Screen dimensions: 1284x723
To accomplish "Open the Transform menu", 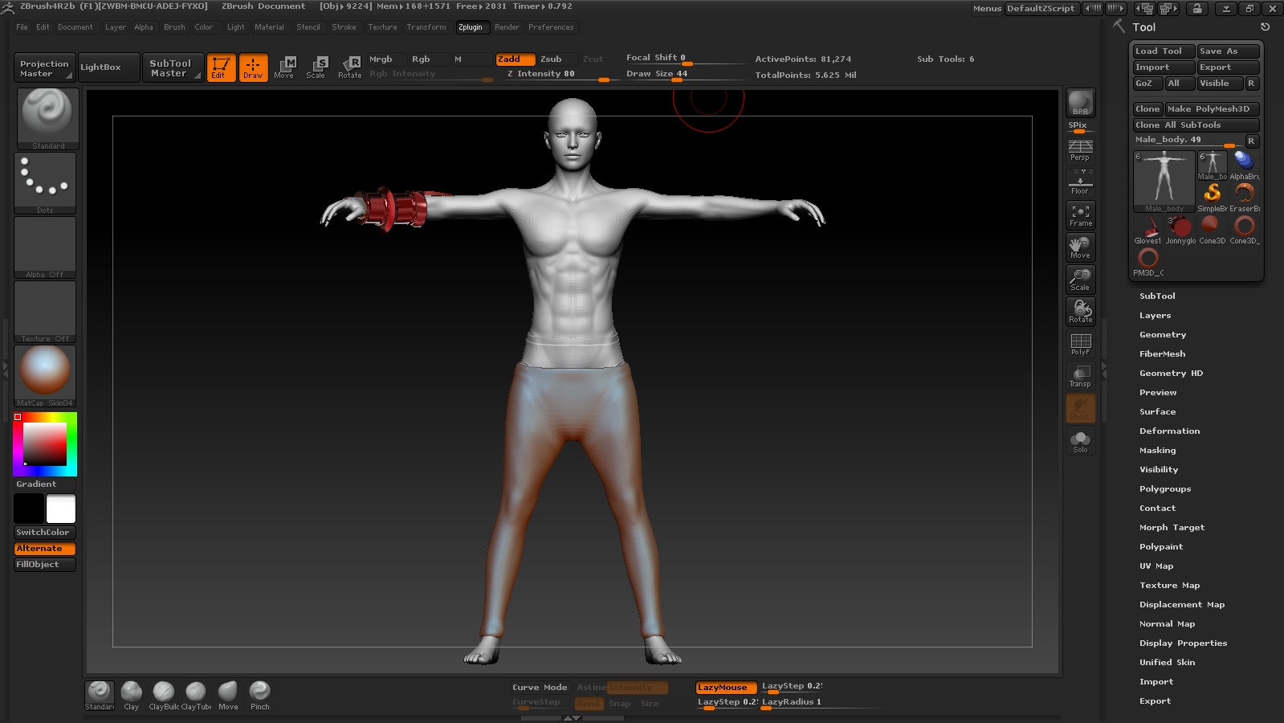I will tap(426, 27).
